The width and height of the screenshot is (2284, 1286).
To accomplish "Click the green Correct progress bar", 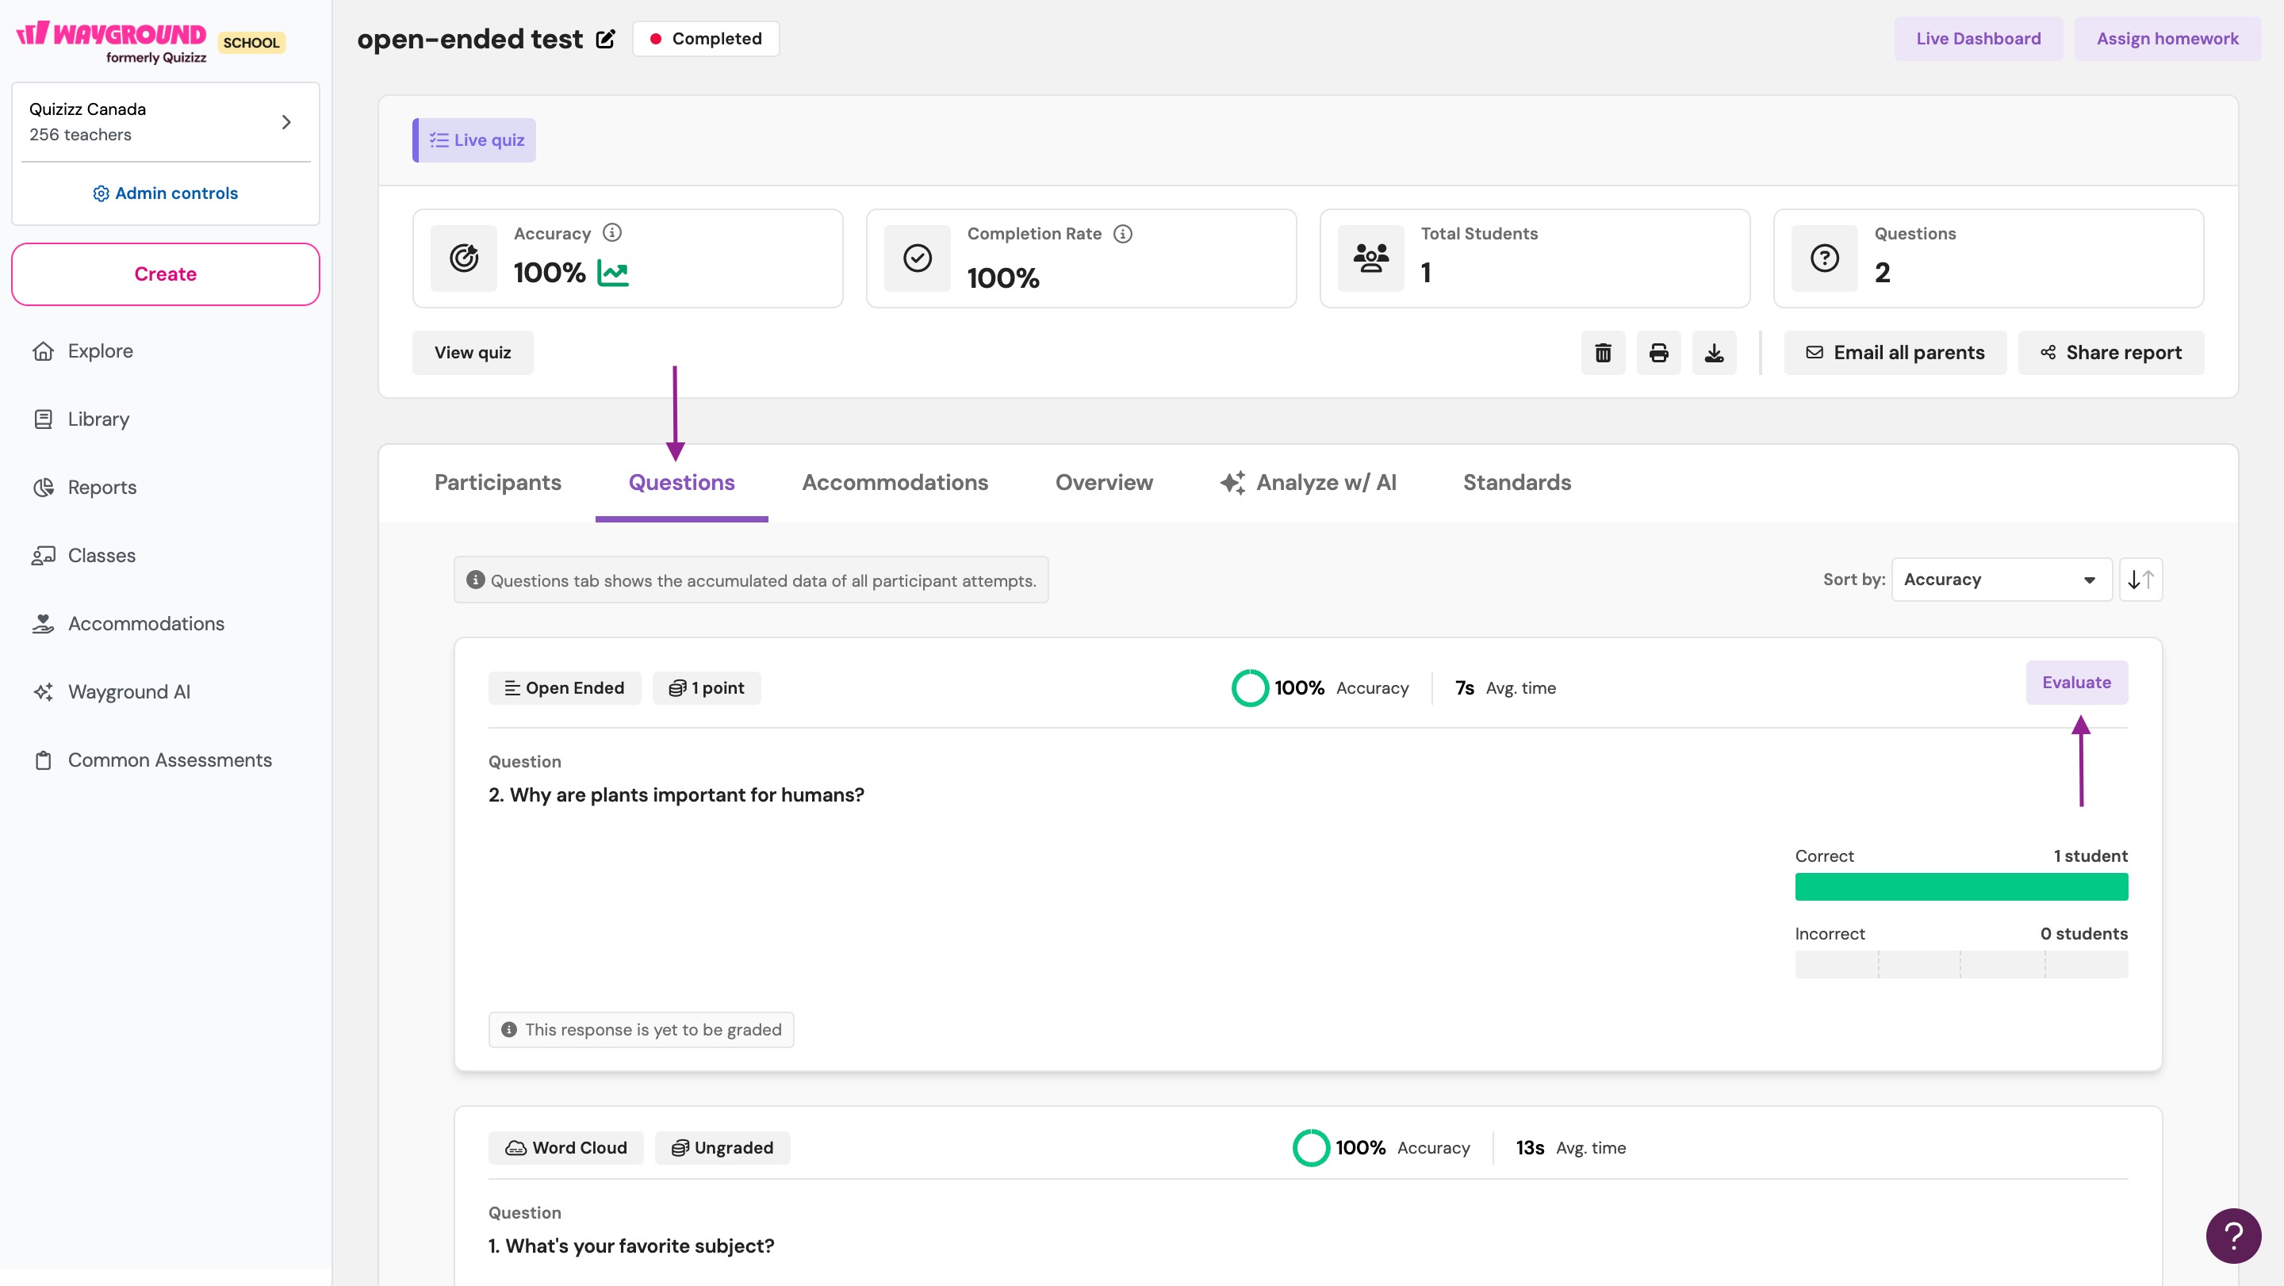I will [1960, 886].
